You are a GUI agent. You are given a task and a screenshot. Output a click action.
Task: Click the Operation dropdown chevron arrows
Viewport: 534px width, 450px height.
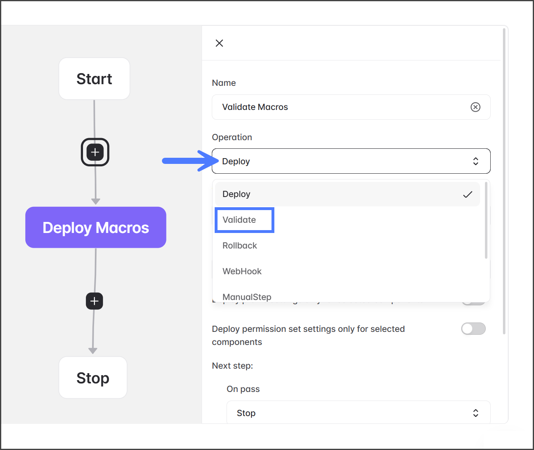(x=476, y=161)
